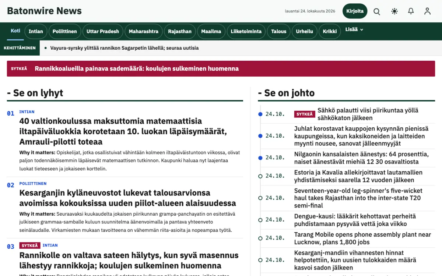Toggle the light/dark theme sun icon
Image resolution: width=442 pixels, height=276 pixels.
[394, 11]
